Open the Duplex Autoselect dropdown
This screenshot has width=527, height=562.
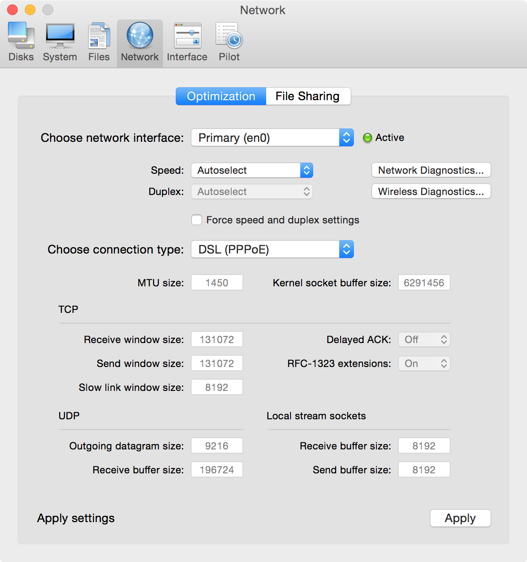(252, 191)
